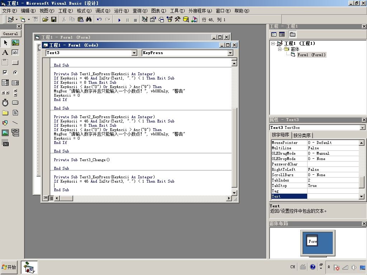Select the Frame control tool
This screenshot has width=367, height=275.
[5, 63]
